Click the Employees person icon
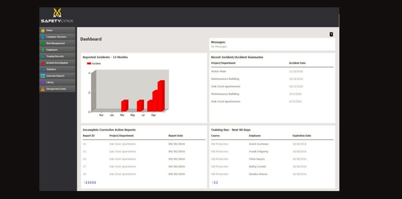 (43, 50)
